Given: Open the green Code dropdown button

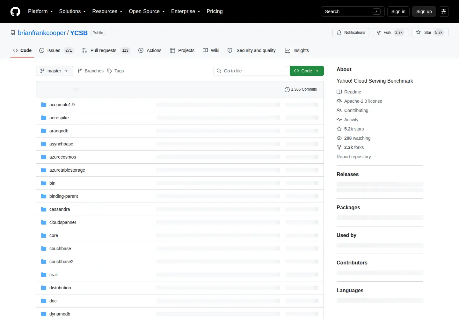Looking at the screenshot, I should coord(307,71).
